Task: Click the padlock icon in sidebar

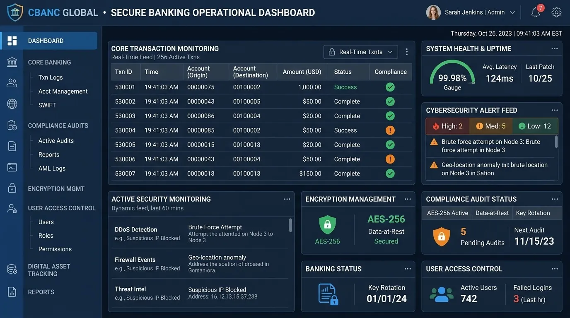Action: (x=12, y=188)
